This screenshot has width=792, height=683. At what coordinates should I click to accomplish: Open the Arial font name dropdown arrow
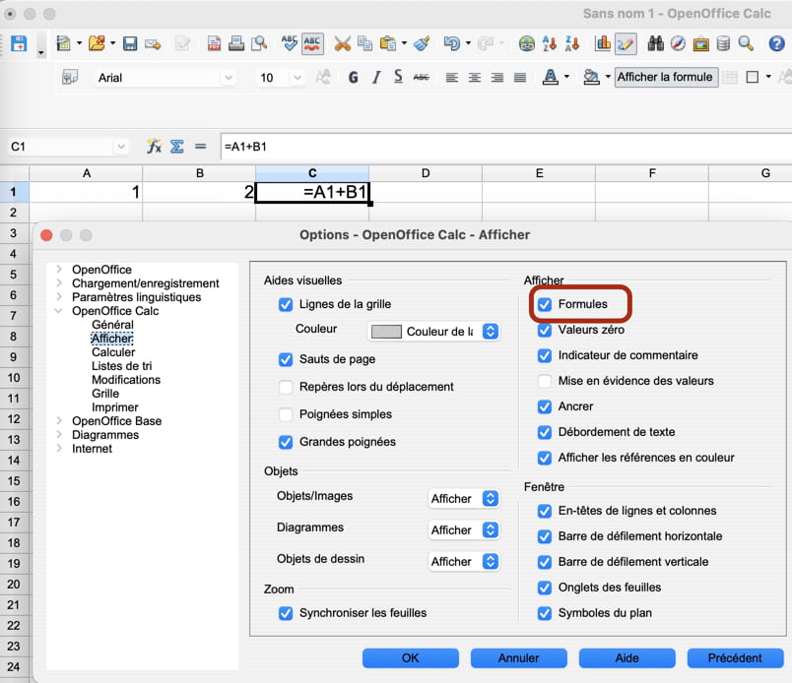click(229, 78)
